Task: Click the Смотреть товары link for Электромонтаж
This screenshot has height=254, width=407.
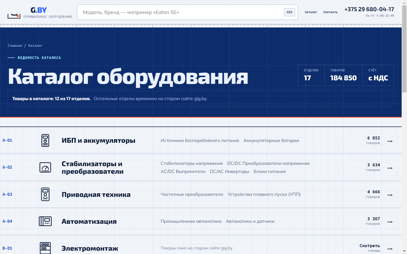Action: click(370, 248)
